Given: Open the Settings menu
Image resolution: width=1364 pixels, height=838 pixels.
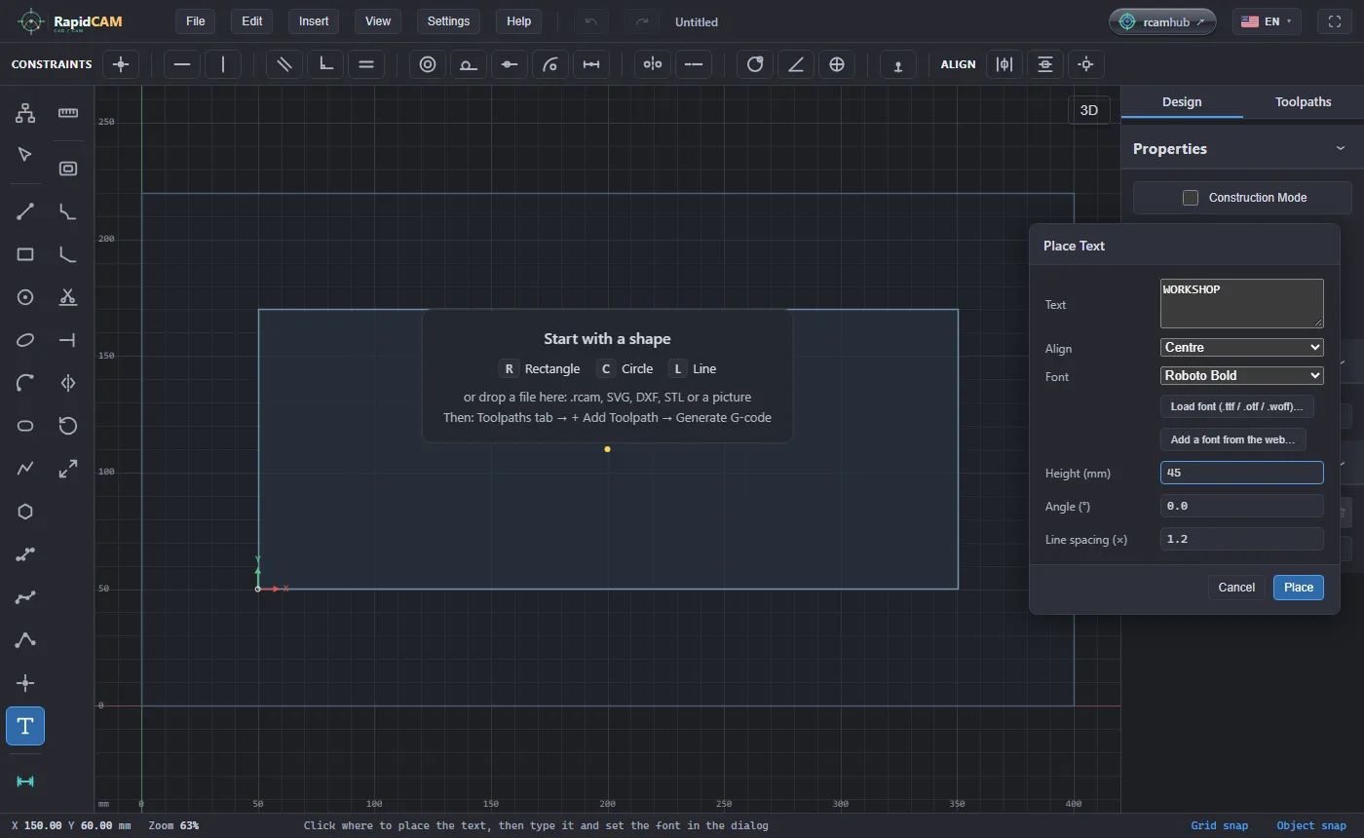Looking at the screenshot, I should pyautogui.click(x=448, y=21).
